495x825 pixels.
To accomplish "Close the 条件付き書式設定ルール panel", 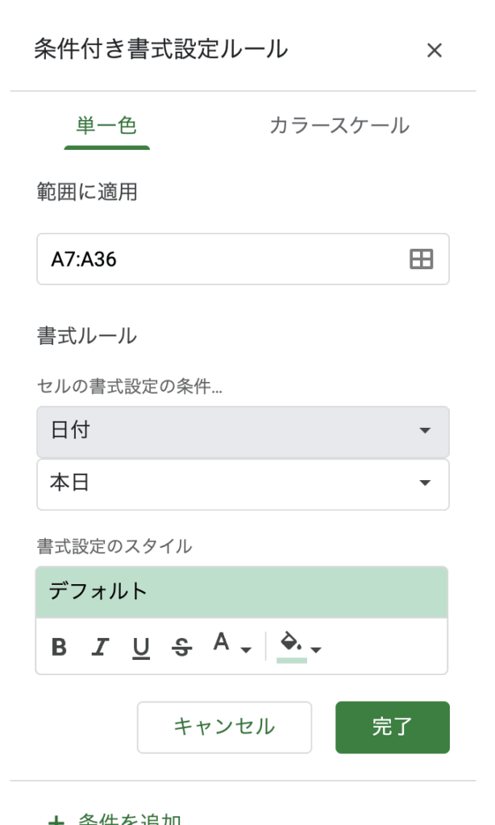I will pos(434,51).
